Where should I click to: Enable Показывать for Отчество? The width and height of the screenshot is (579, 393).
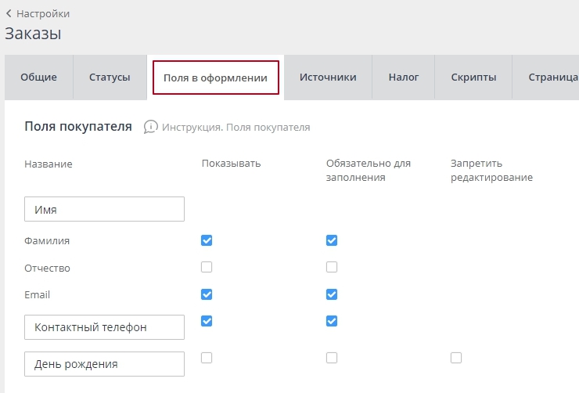207,267
